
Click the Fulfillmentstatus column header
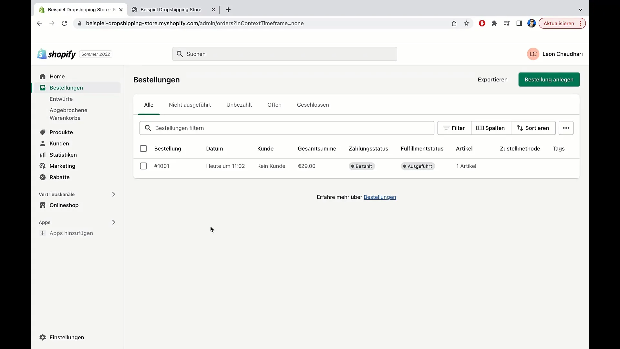(x=422, y=149)
